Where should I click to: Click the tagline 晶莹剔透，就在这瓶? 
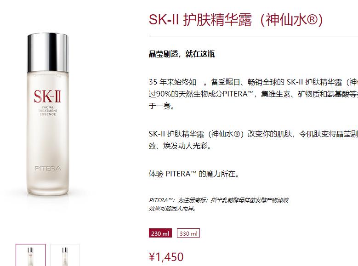click(182, 54)
